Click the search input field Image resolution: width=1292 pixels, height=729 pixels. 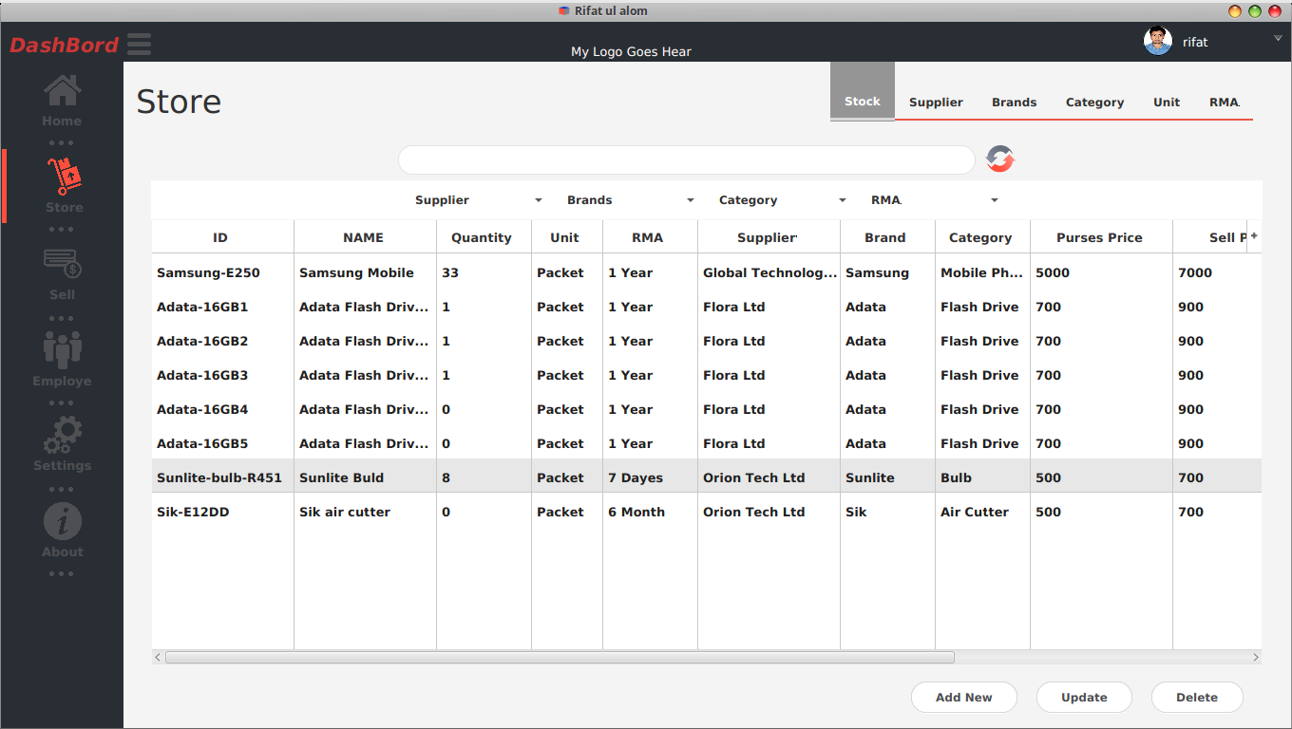[687, 159]
